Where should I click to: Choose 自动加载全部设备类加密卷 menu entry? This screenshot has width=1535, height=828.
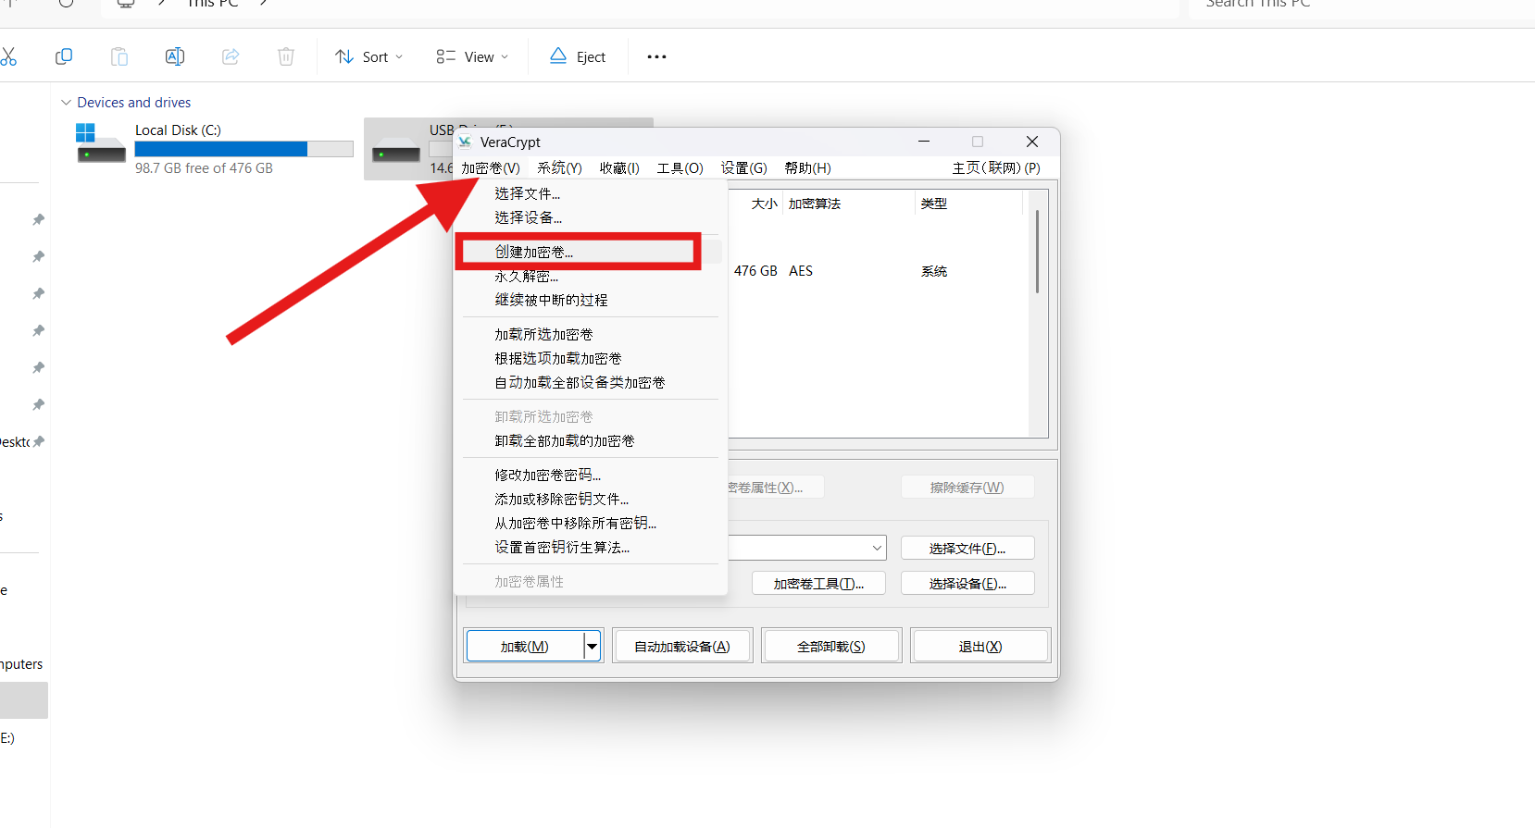[591, 382]
